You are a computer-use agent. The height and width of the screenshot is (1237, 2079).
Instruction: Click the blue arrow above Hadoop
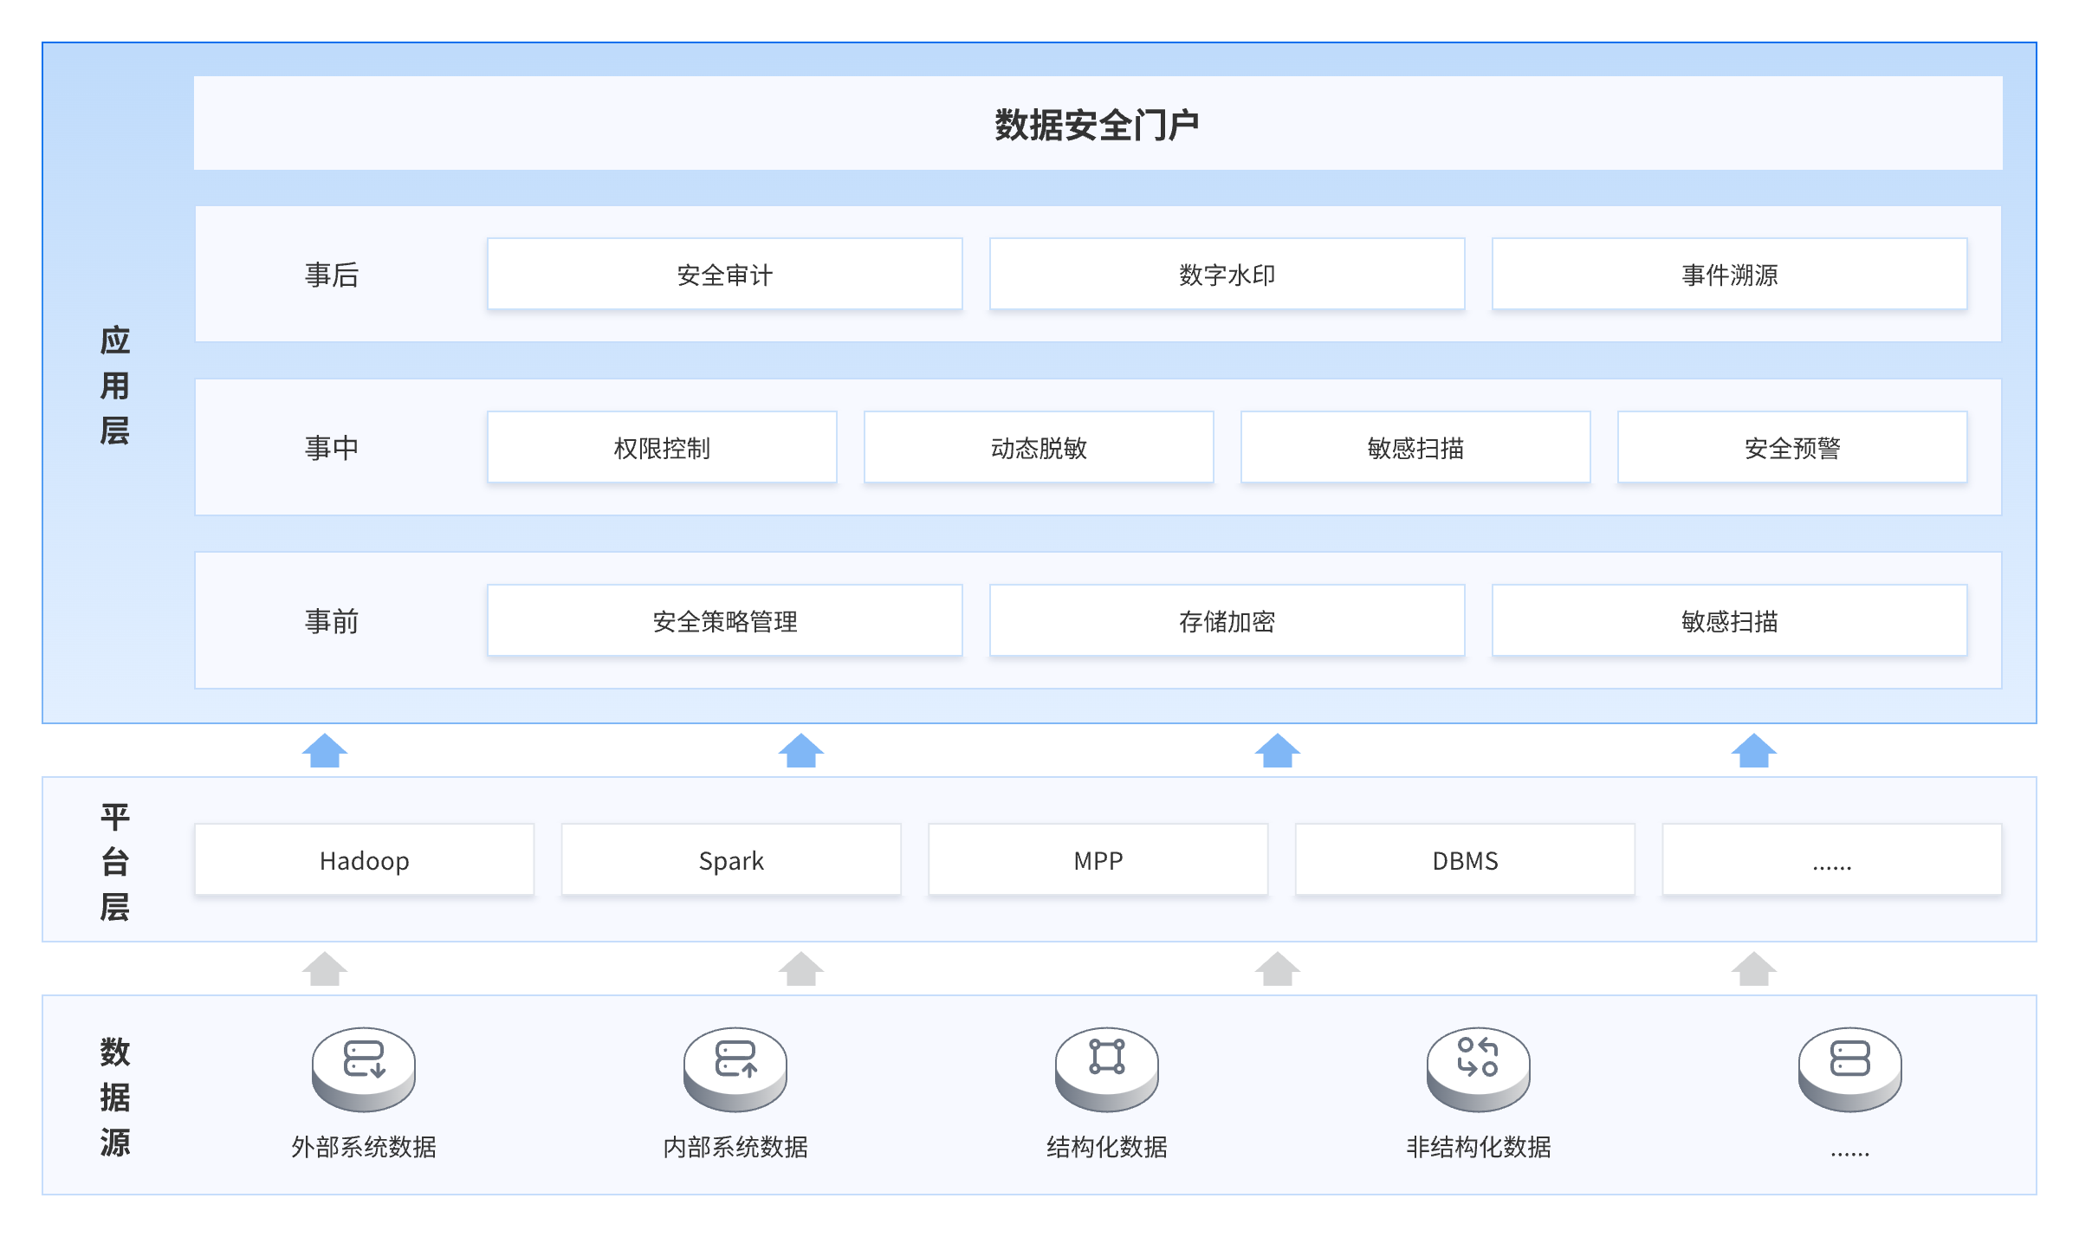pos(325,751)
